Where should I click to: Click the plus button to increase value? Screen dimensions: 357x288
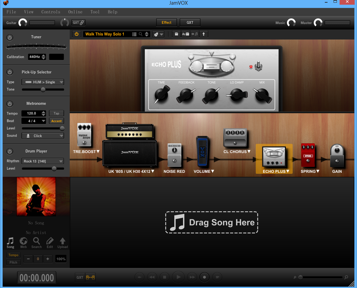pos(48,259)
